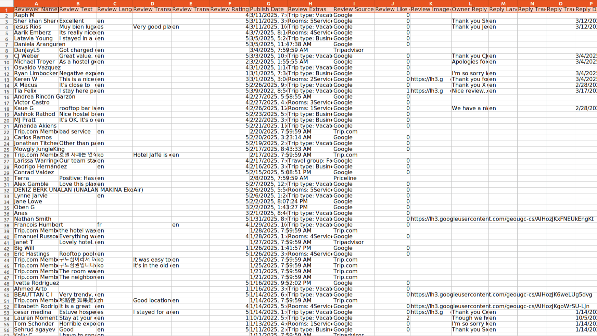This screenshot has height=336, width=597.
Task: Select the 'Jane Lowe' reviewer cell
Action: [36, 201]
